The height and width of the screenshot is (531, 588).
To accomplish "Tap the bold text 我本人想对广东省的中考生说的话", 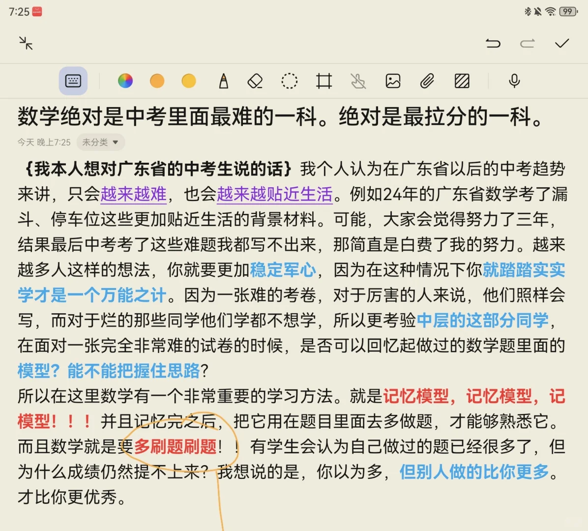I will (x=158, y=169).
